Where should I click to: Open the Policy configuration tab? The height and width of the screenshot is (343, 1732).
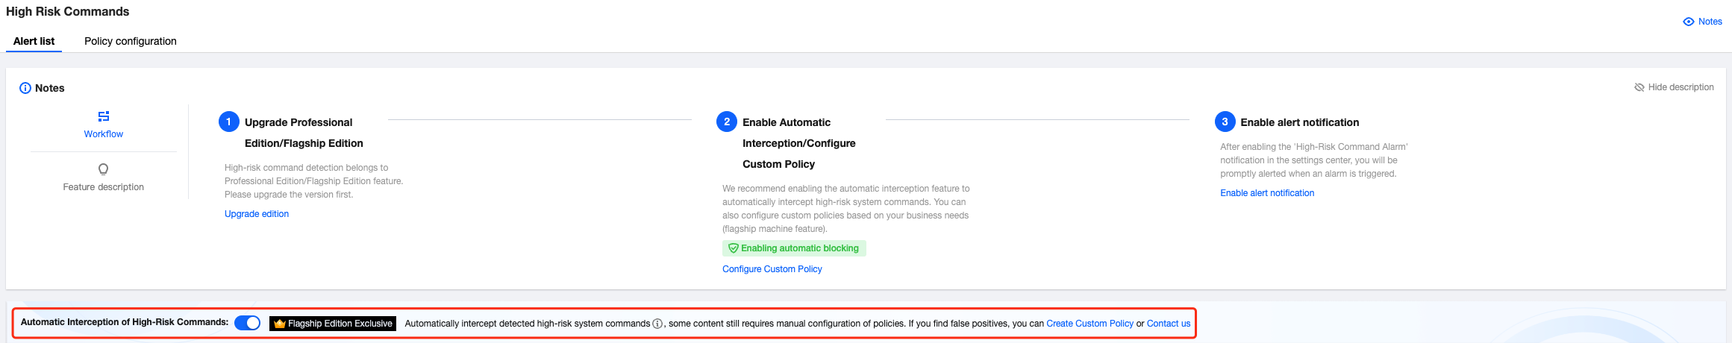click(x=131, y=41)
